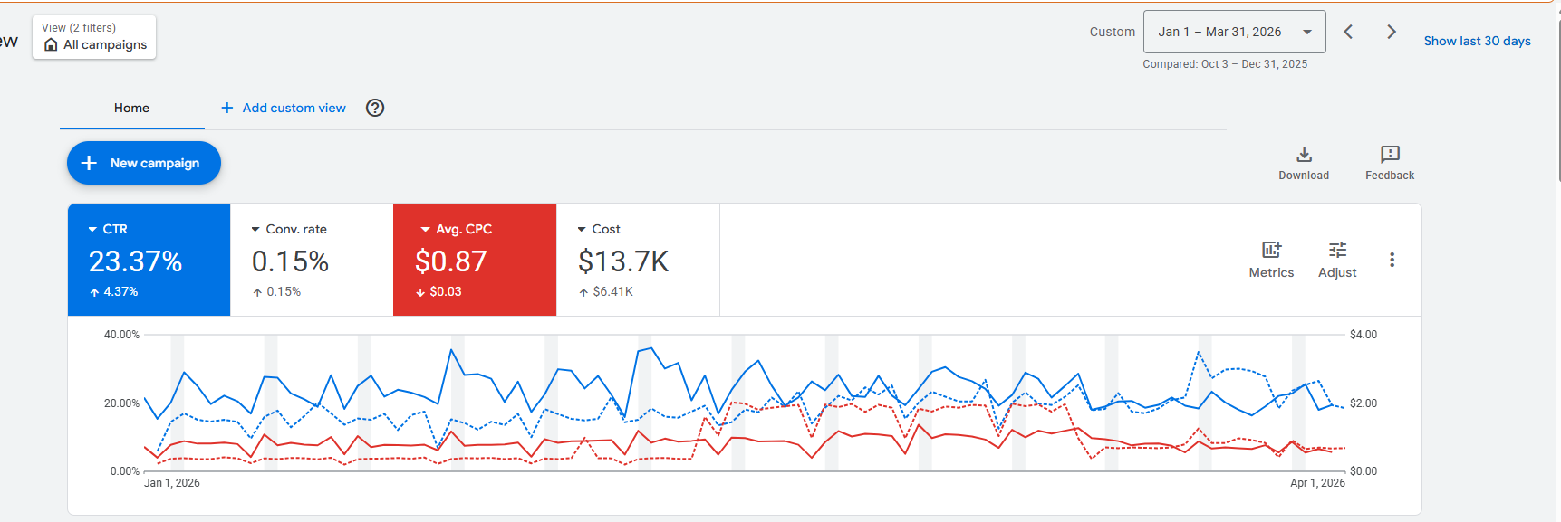Select the Avg. CPC value $0.87

click(x=451, y=261)
